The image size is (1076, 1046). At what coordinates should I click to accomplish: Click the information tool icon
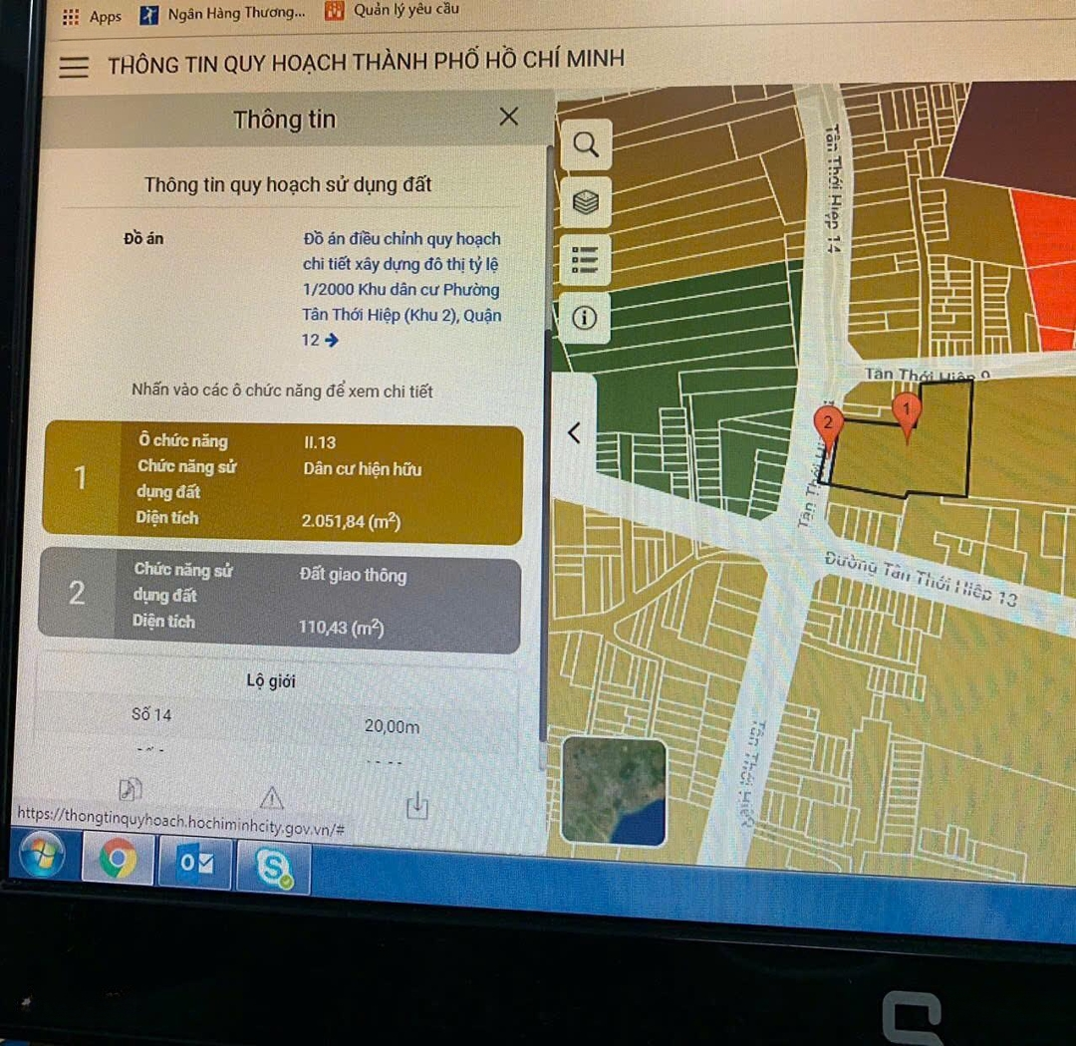click(585, 318)
